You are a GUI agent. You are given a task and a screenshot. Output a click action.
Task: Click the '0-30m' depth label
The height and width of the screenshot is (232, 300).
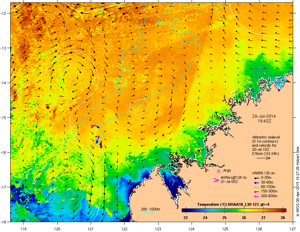[266, 178]
